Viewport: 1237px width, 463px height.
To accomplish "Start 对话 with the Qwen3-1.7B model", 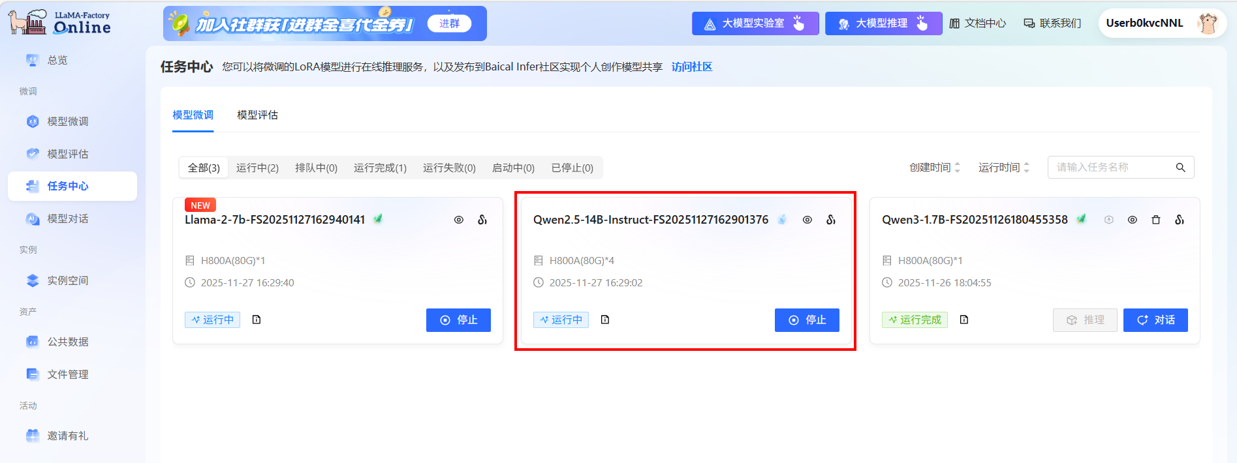I will [x=1155, y=320].
